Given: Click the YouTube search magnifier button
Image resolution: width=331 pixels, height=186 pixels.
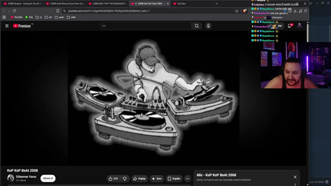Looking at the screenshot, I should (197, 26).
